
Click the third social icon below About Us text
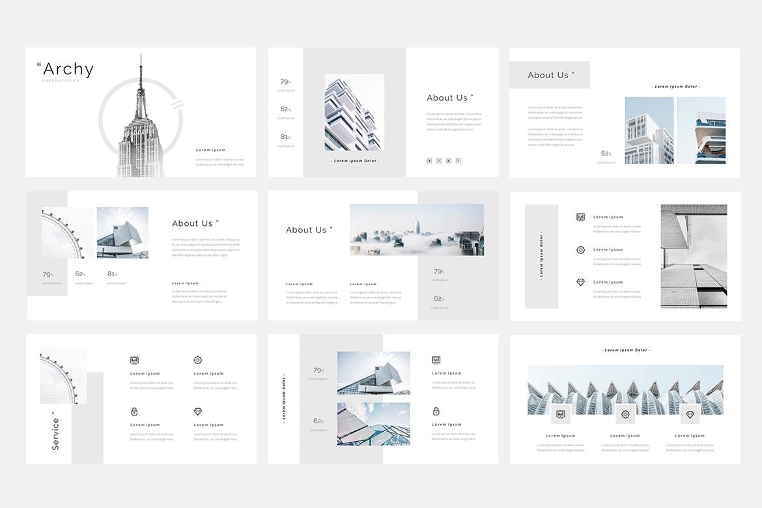click(449, 161)
